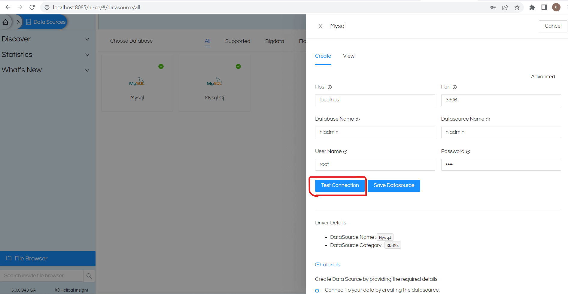Click the Save Datasource button
Image resolution: width=568 pixels, height=294 pixels.
[x=394, y=185]
